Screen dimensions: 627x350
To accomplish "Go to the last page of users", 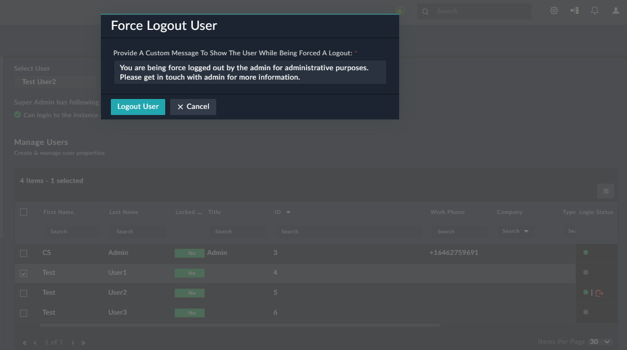I will [83, 343].
